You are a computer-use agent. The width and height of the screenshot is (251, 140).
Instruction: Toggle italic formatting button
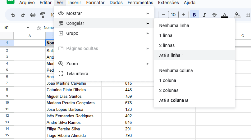coord(204,15)
